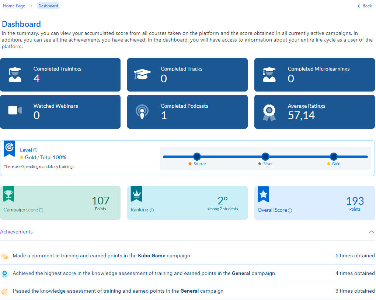Click the Completed Tracks graduation cap icon
Screen dimensions: 376x300
coord(142,75)
